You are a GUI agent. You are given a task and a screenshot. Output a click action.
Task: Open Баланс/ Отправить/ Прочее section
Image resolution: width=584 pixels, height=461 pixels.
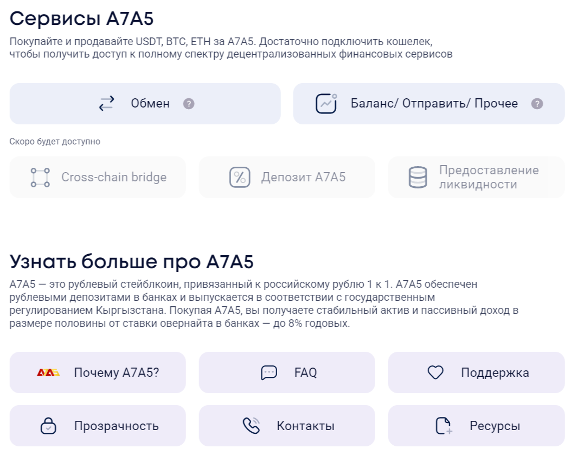click(x=434, y=104)
